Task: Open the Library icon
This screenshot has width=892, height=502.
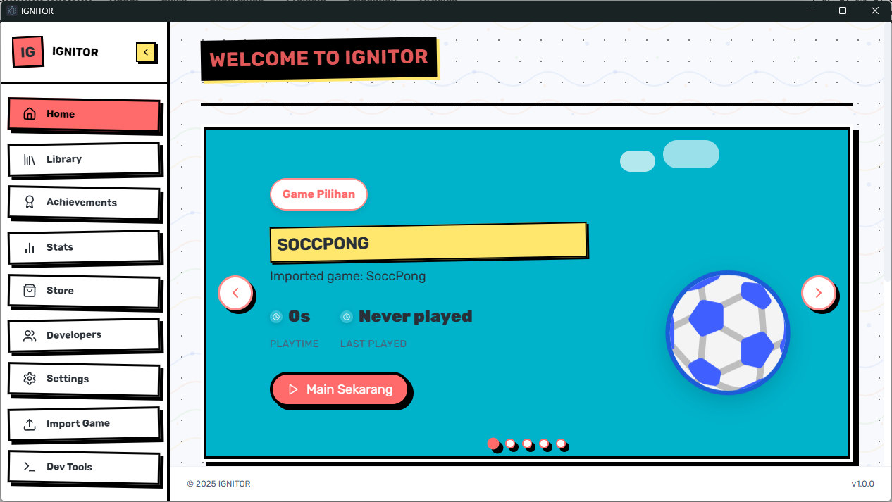Action: pos(30,158)
